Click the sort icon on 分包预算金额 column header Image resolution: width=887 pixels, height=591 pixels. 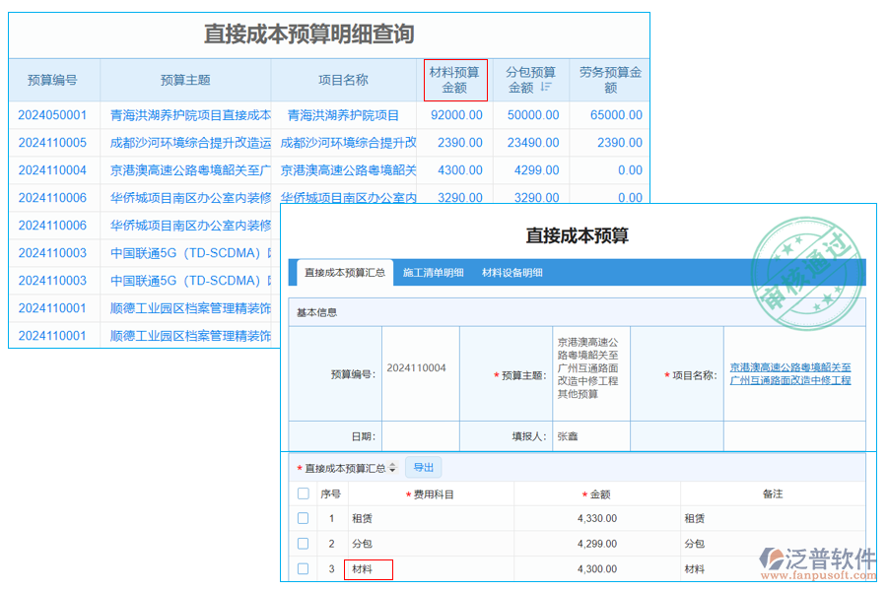(x=548, y=86)
